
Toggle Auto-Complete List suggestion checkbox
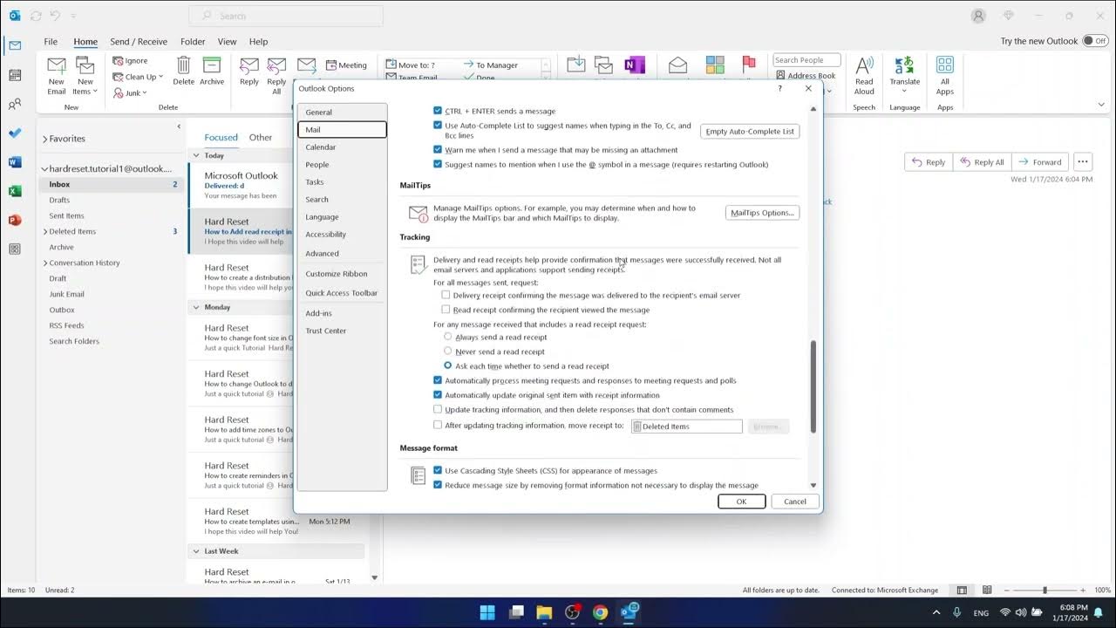tap(438, 126)
